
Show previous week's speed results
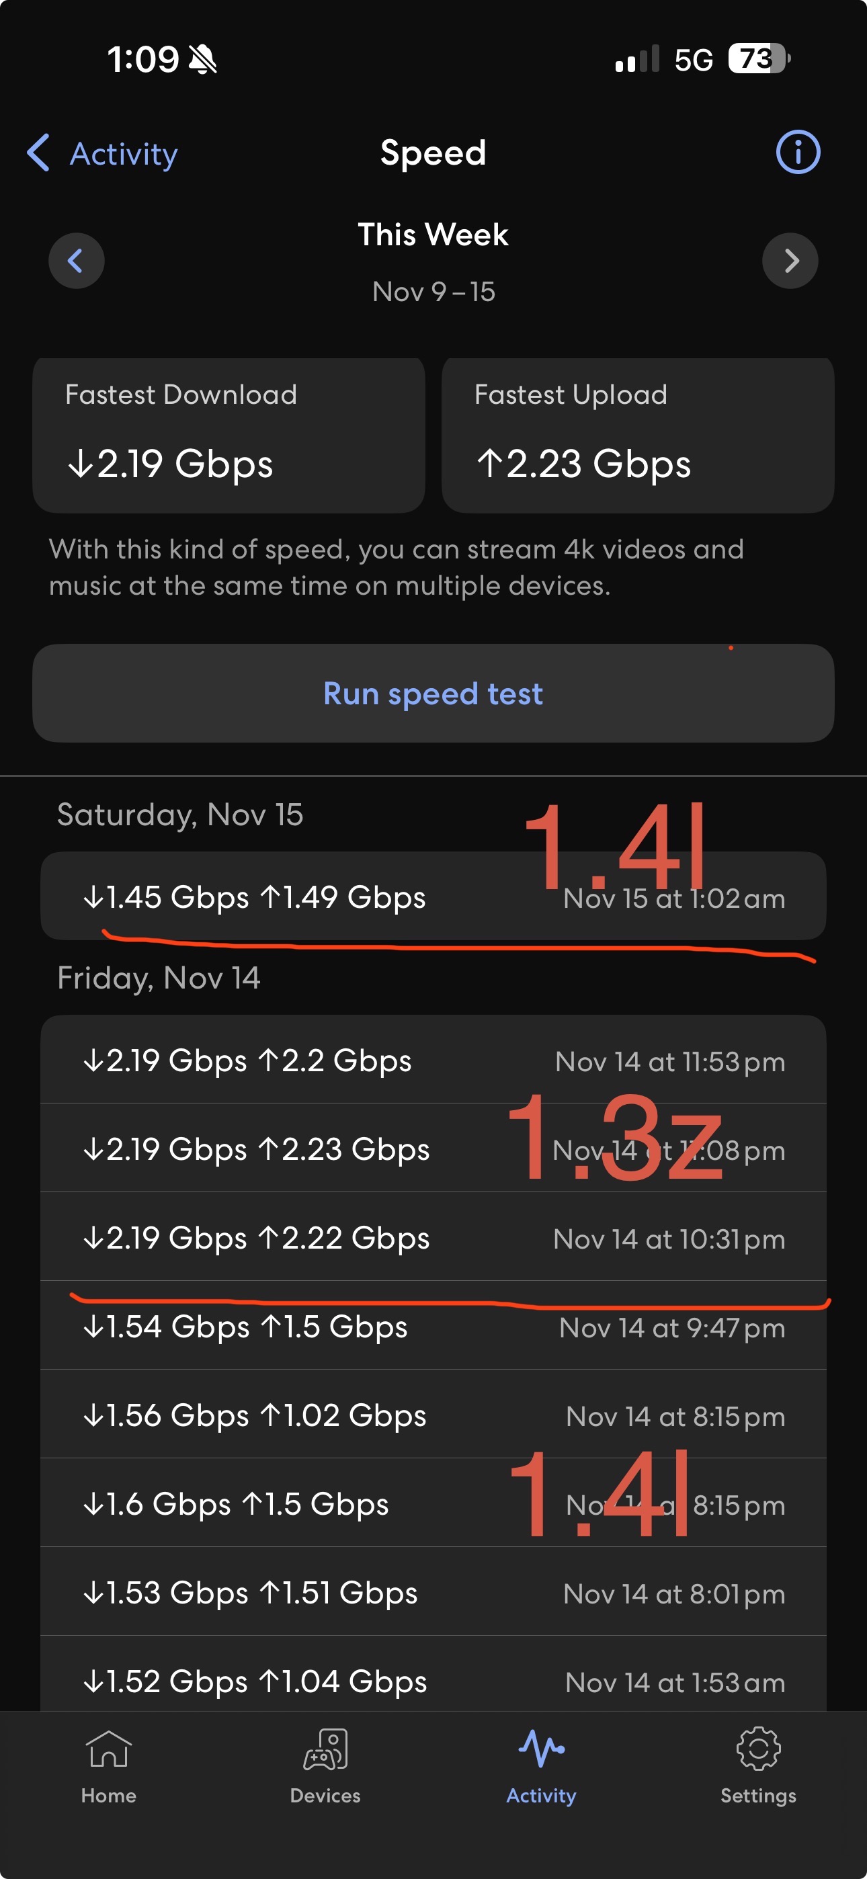coord(76,260)
